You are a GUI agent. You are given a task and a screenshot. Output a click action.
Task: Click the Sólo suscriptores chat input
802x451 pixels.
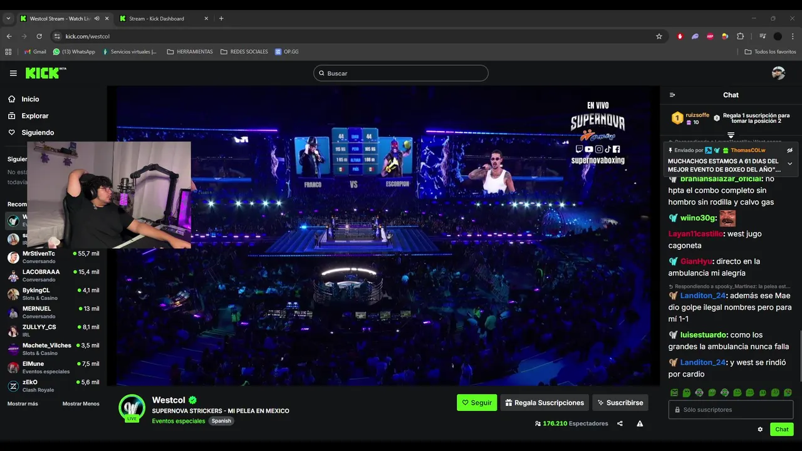point(731,410)
